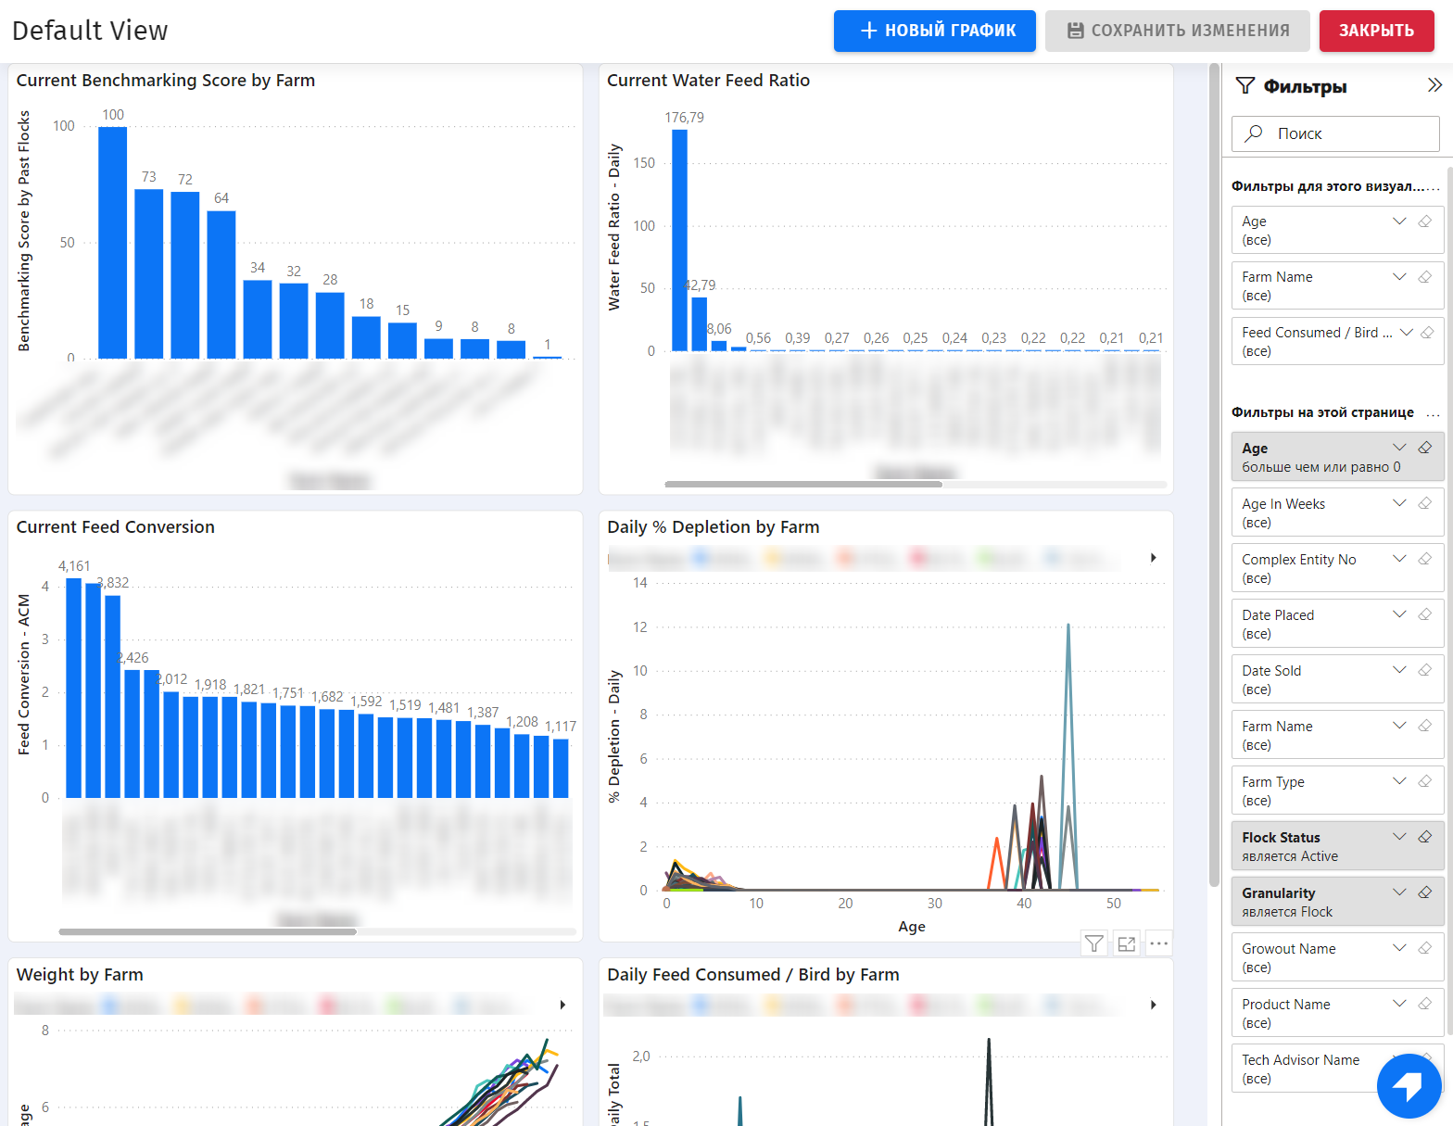Image resolution: width=1453 pixels, height=1126 pixels.
Task: Advance the Weight by Farm legend arrow
Action: pos(562,1005)
